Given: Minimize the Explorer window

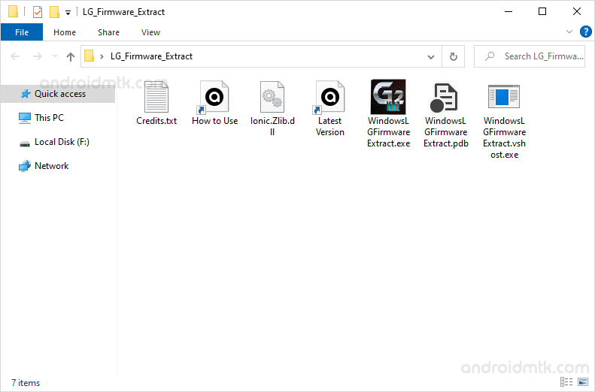Looking at the screenshot, I should click(508, 12).
